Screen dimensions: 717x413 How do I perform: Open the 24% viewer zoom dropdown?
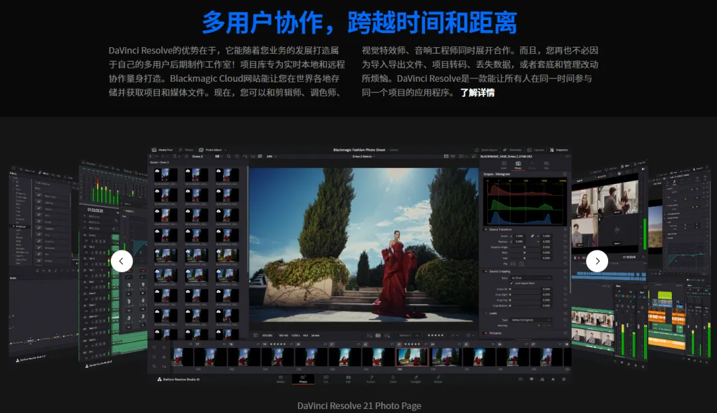(272, 157)
